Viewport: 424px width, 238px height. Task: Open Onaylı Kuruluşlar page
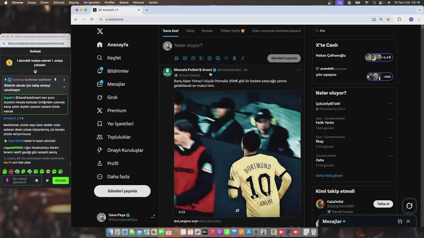point(120,150)
